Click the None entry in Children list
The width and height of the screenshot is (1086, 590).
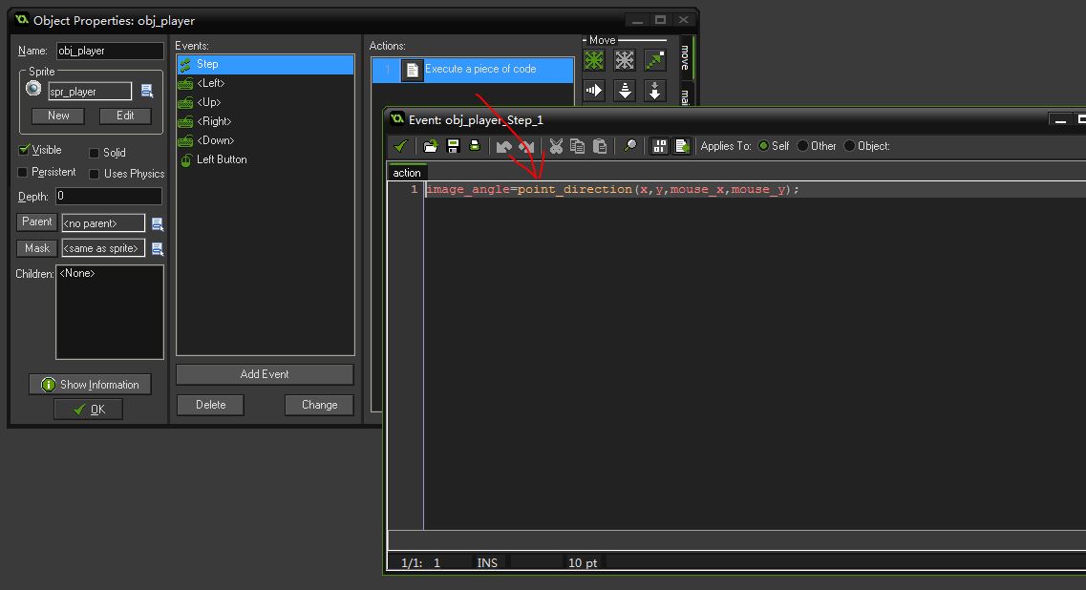[77, 274]
